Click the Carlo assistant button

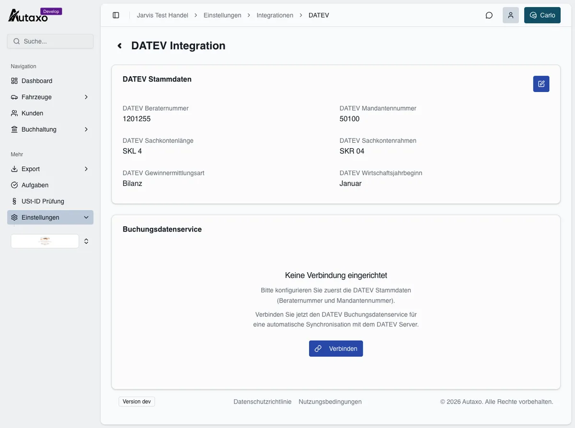[x=542, y=15]
